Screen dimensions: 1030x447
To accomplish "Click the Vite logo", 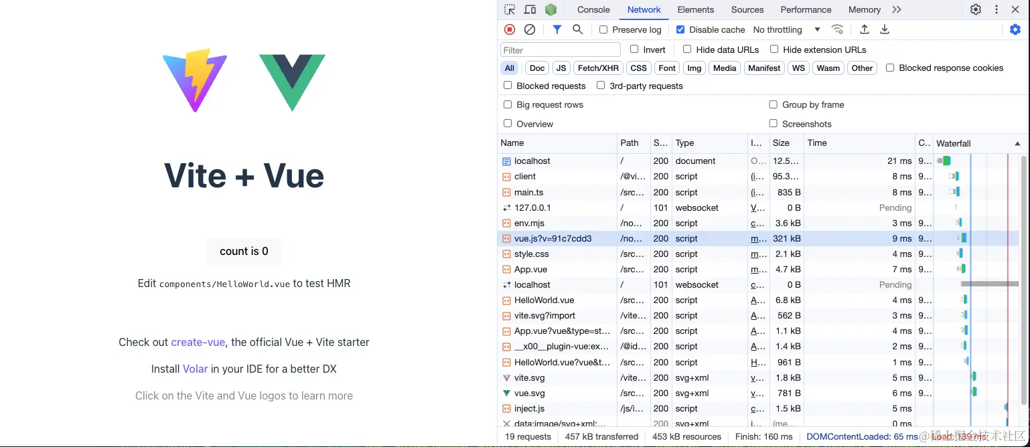I will tap(195, 80).
